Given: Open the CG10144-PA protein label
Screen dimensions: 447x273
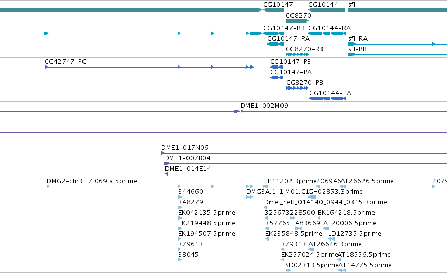Looking at the screenshot, I should tap(330, 93).
